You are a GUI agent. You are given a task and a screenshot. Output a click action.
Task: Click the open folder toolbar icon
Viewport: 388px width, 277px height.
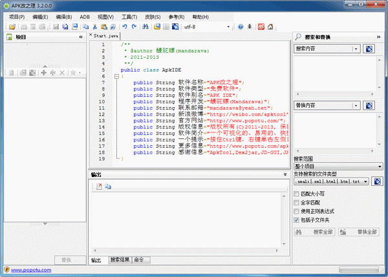tap(12, 27)
